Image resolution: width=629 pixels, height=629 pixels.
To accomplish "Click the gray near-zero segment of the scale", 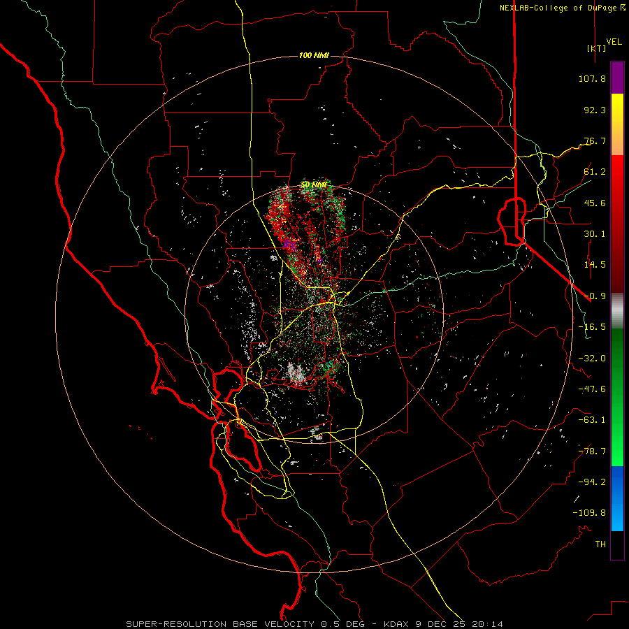I will tap(617, 311).
